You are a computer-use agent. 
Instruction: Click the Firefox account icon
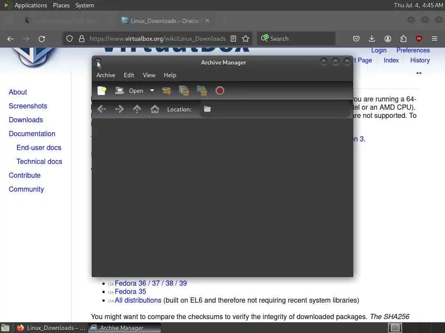click(388, 39)
